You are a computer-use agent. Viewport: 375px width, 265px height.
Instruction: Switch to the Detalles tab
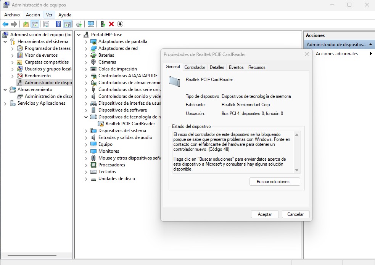(217, 67)
